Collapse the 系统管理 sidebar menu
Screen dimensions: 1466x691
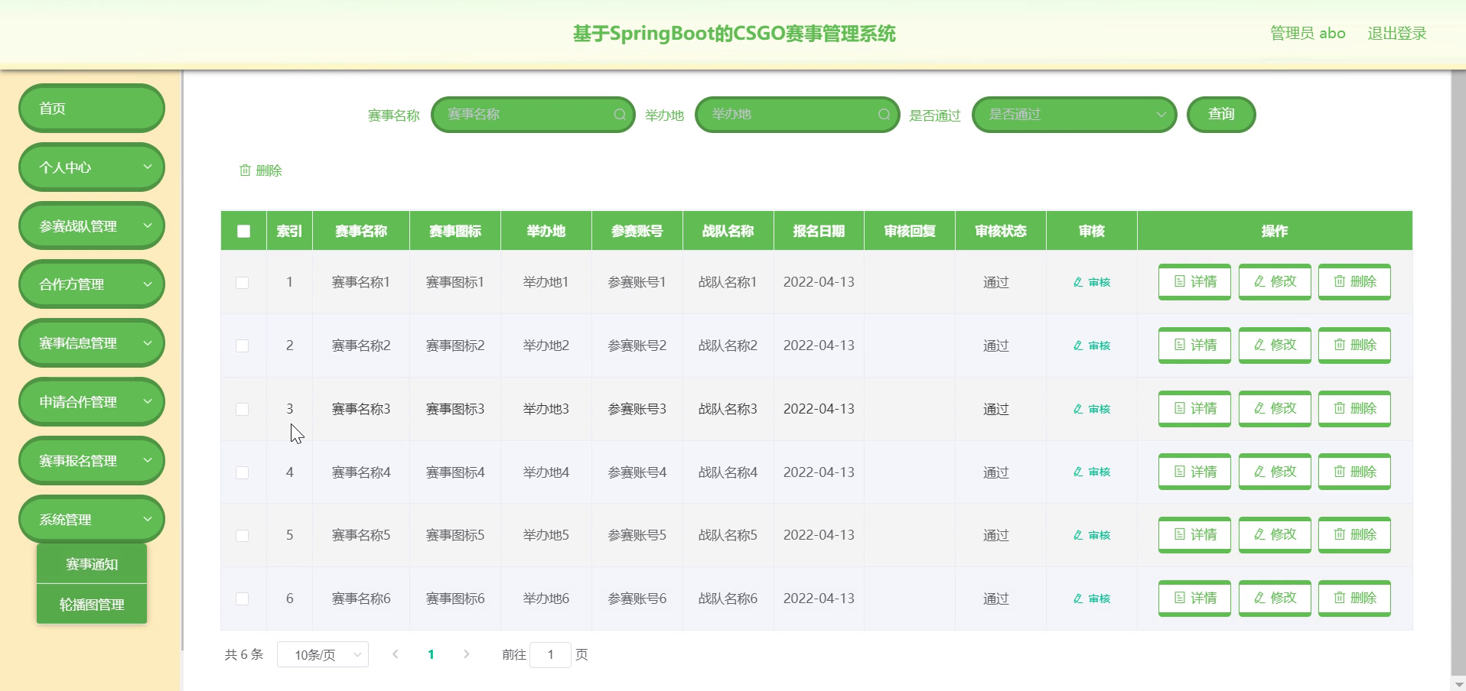(92, 520)
